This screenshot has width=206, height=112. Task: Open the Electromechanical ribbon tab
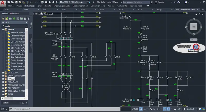(x=80, y=6)
